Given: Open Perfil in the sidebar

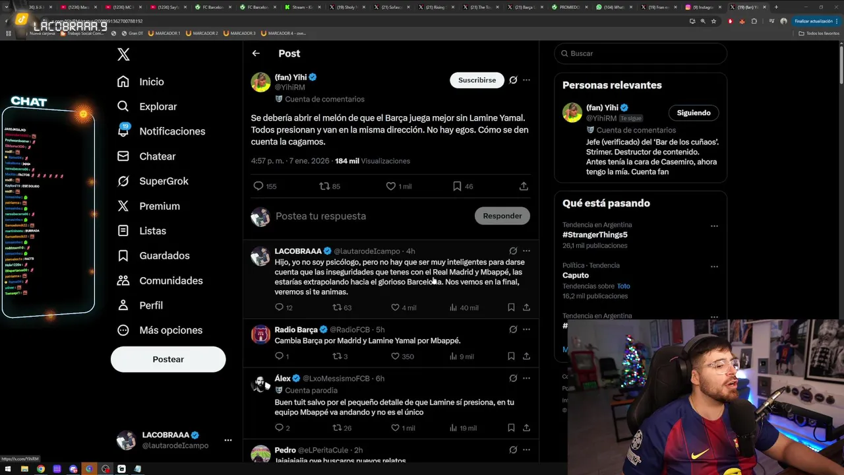Looking at the screenshot, I should click(x=139, y=305).
